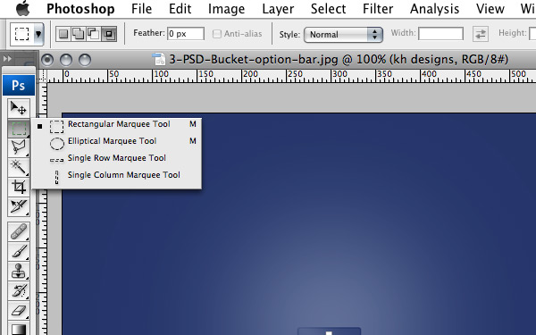The image size is (536, 335).
Task: Choose Single Column Marquee Tool from flyout
Action: pyautogui.click(x=116, y=175)
